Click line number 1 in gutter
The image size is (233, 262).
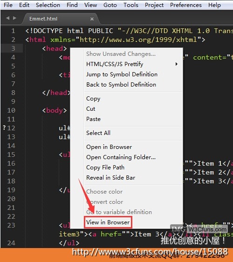click(x=13, y=31)
